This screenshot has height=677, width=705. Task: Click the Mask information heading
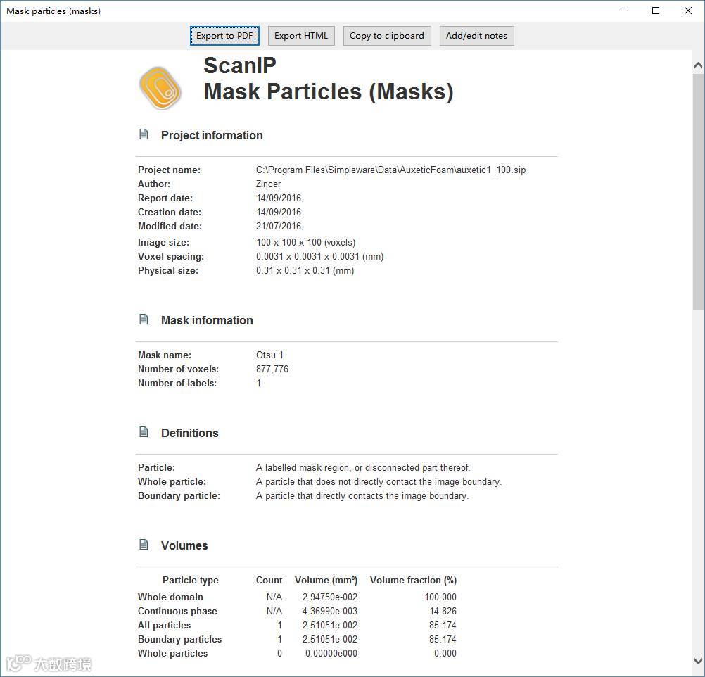coord(207,320)
